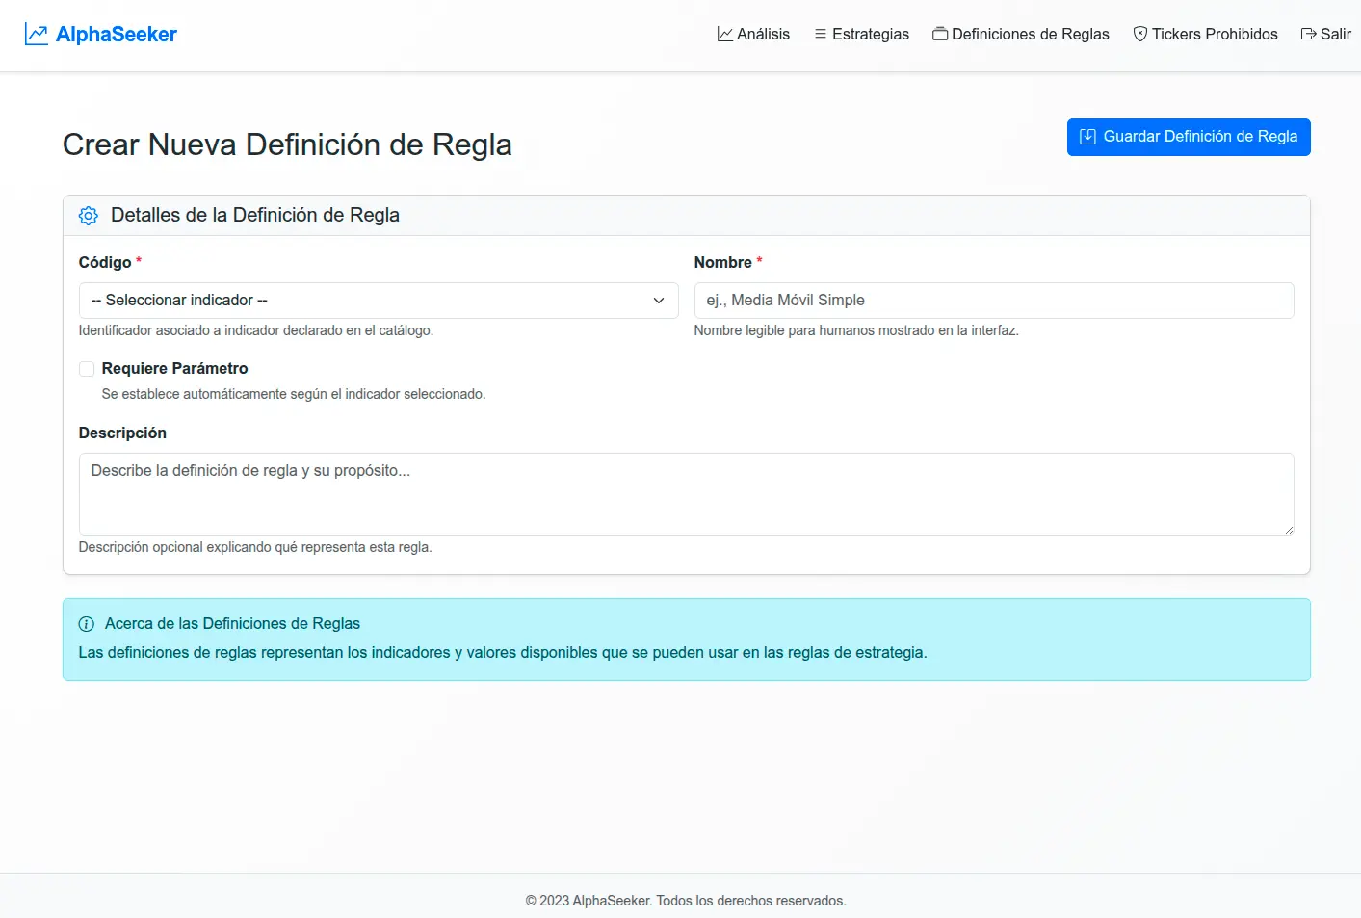Click the gear icon beside Detalles heading
This screenshot has height=918, width=1361.
[x=89, y=216]
